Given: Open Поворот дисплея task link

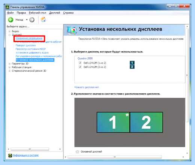Looking at the screenshot, I should [25, 45].
